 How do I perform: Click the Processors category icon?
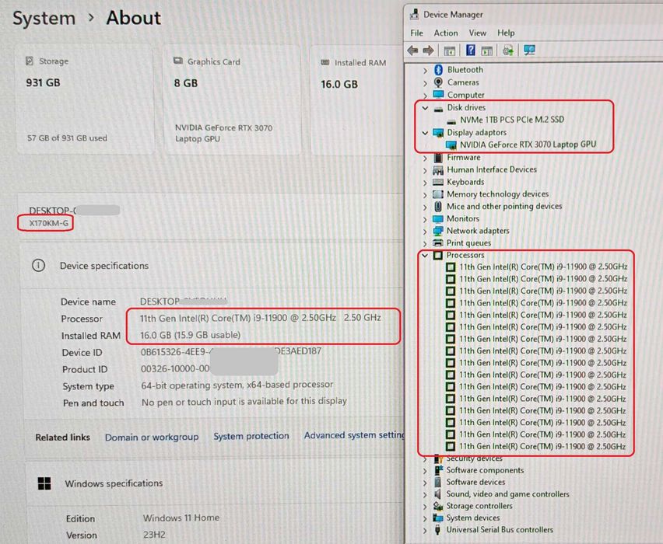click(438, 255)
